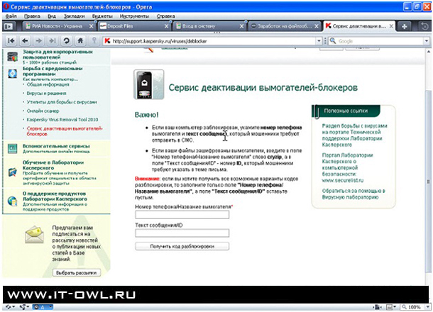
Task: Toggle the show images status icon
Action: coord(390,307)
